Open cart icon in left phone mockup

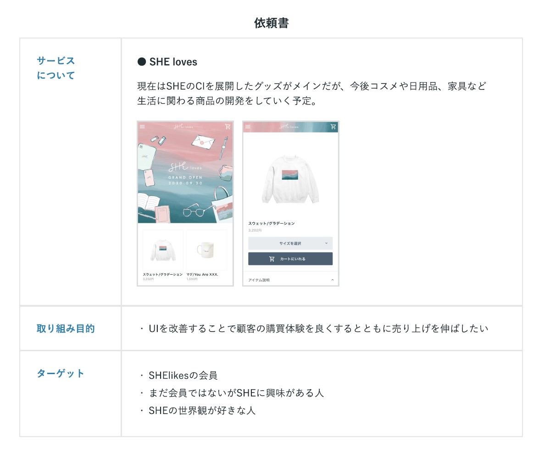point(228,127)
